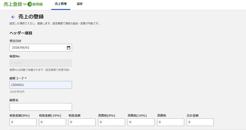Click the 消費税(8%) input box
Screen dimensions: 246x130
point(111,122)
